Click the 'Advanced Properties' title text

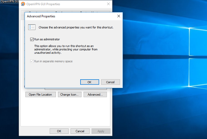pyautogui.click(x=41, y=16)
